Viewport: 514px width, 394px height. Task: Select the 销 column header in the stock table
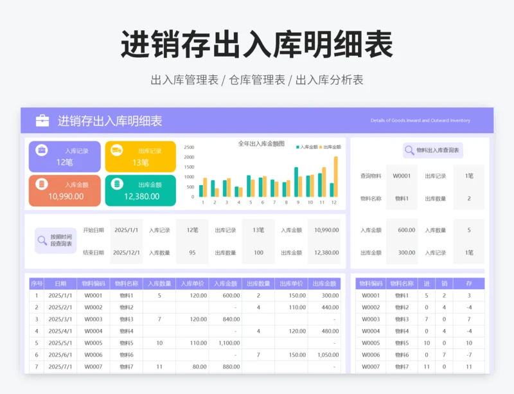[x=444, y=283]
